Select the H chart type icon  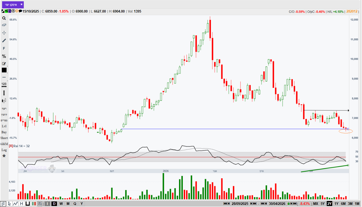[21, 204]
